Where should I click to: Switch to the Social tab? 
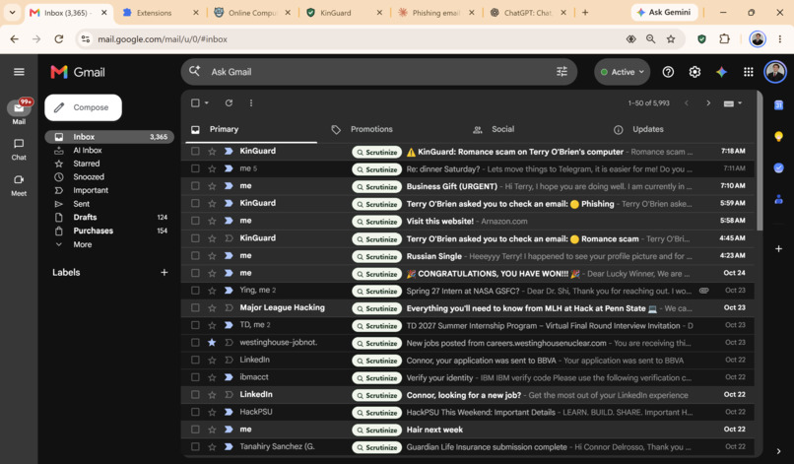pos(502,130)
